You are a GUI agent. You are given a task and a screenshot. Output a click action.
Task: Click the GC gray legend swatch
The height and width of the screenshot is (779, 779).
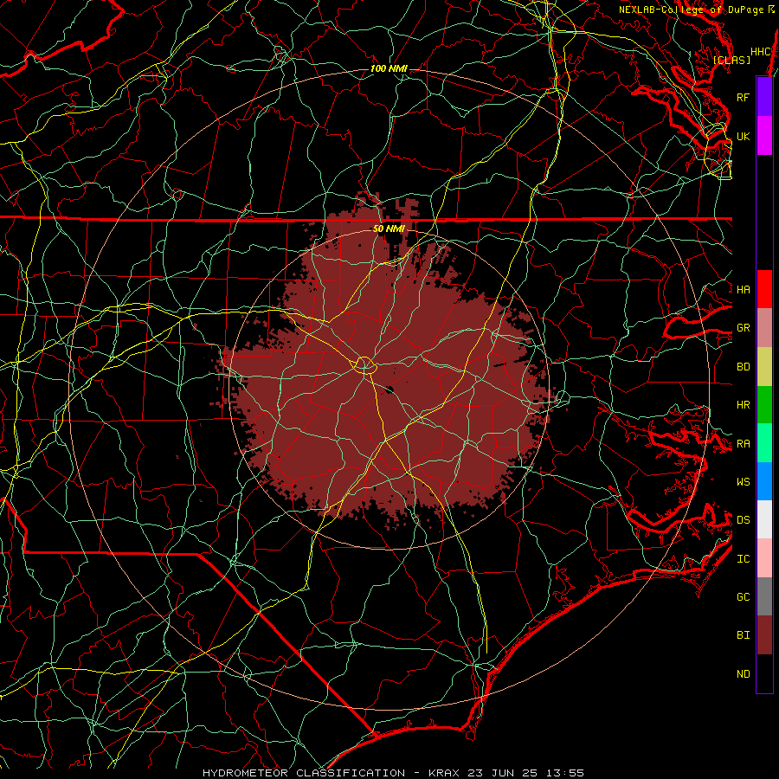click(x=764, y=596)
